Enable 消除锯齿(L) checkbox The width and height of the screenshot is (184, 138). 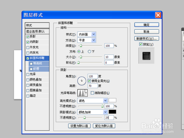[92, 93]
